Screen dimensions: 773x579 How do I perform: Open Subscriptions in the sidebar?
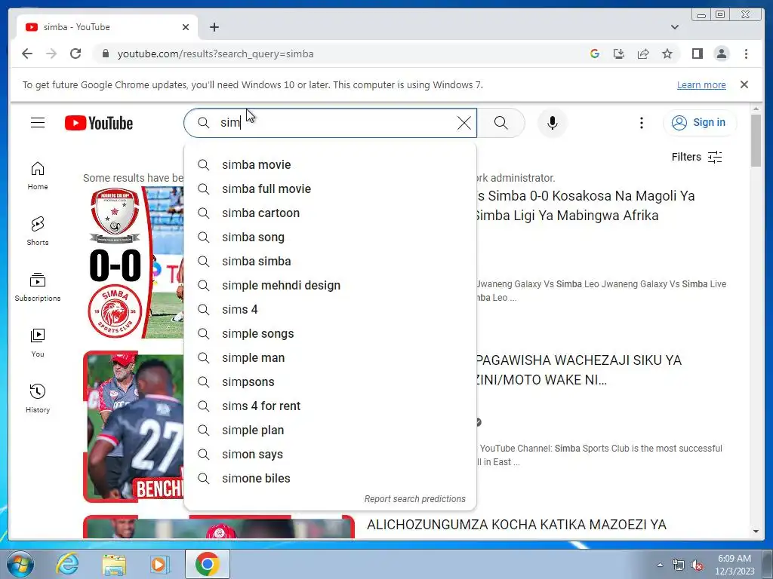click(38, 287)
